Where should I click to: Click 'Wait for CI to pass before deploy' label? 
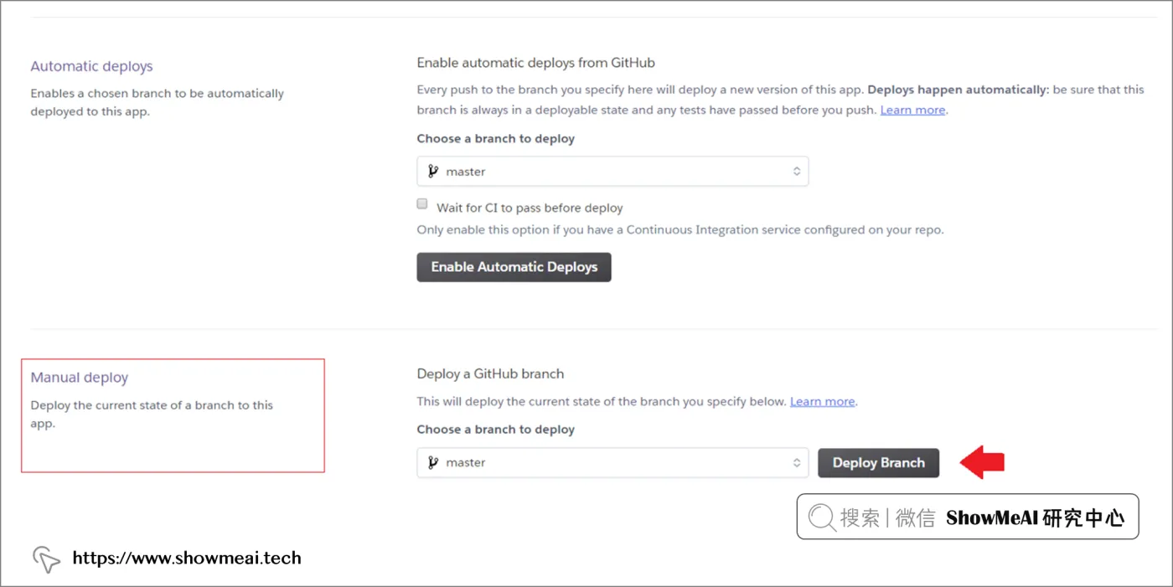pos(530,208)
